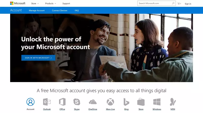Expand the Products dropdown menu
Viewport: 203px width, 113px height.
pos(50,4)
